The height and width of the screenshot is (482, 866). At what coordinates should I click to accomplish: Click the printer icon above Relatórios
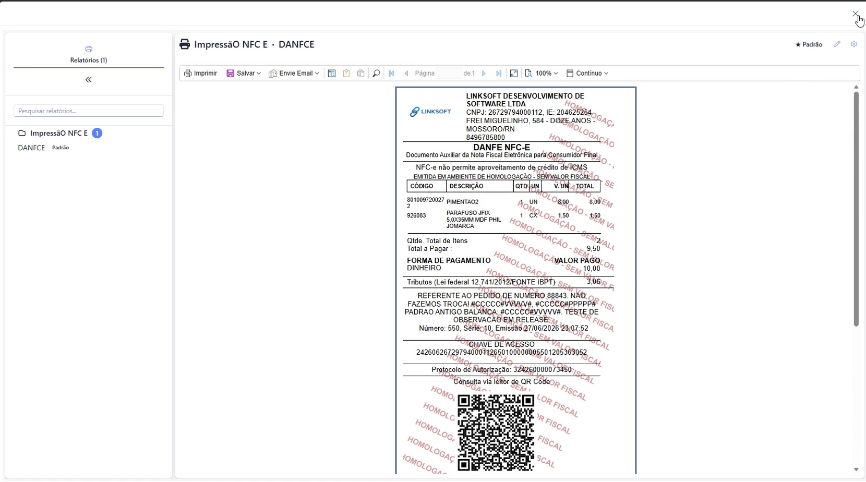click(89, 49)
